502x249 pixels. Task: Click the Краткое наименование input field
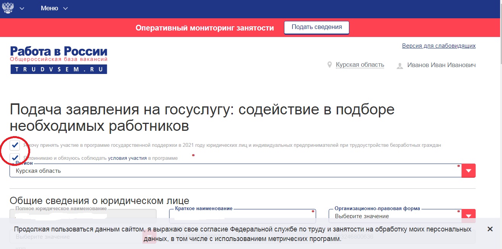click(242, 216)
